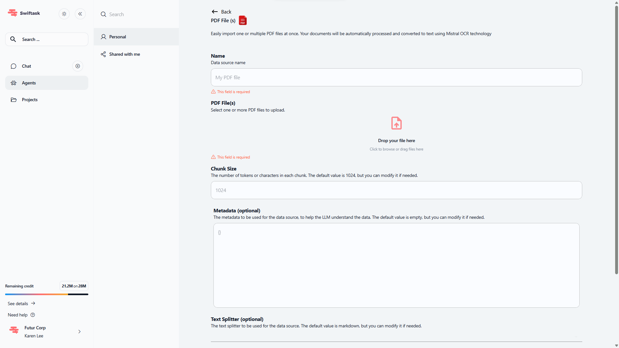The image size is (619, 348).
Task: Click the Chunk Size input field
Action: coord(396,190)
